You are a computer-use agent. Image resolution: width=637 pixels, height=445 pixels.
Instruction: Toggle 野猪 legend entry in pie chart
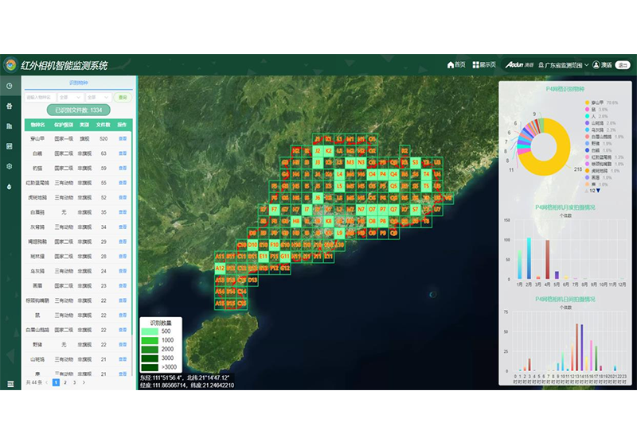click(594, 143)
